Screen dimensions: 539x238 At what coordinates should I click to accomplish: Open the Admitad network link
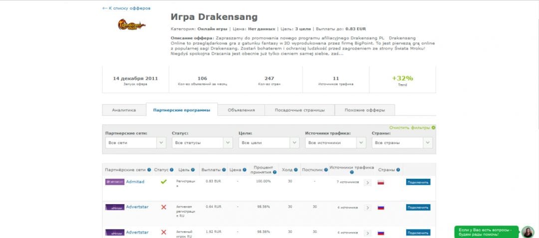pos(135,182)
